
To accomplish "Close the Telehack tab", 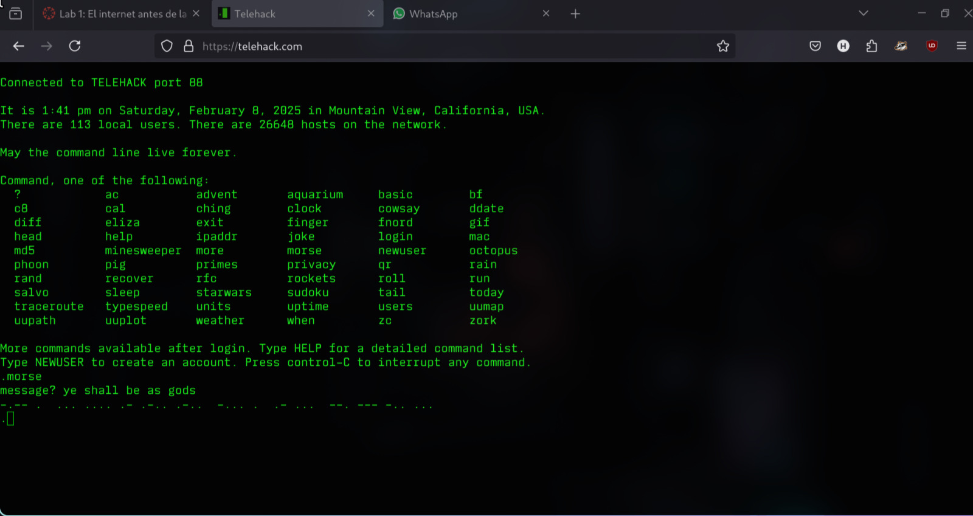I will pyautogui.click(x=371, y=13).
